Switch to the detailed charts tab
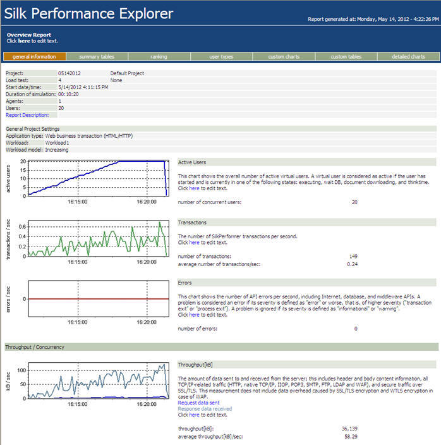Image resolution: width=441 pixels, height=445 pixels. (x=409, y=57)
